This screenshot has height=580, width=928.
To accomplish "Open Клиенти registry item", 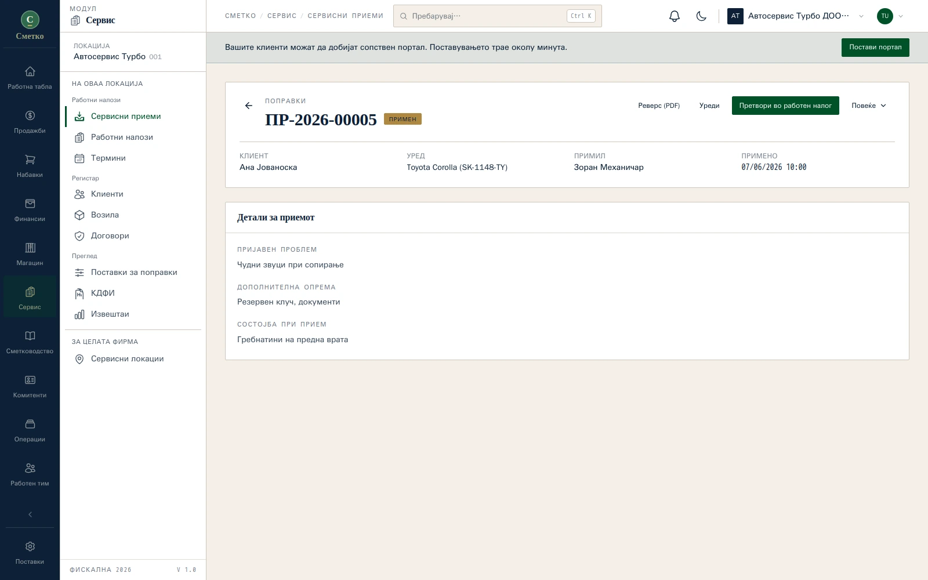I will pos(133,194).
